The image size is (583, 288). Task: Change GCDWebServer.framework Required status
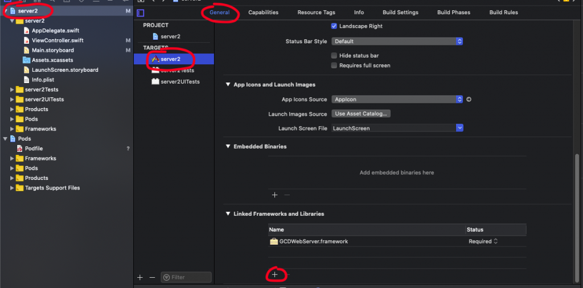click(x=483, y=241)
